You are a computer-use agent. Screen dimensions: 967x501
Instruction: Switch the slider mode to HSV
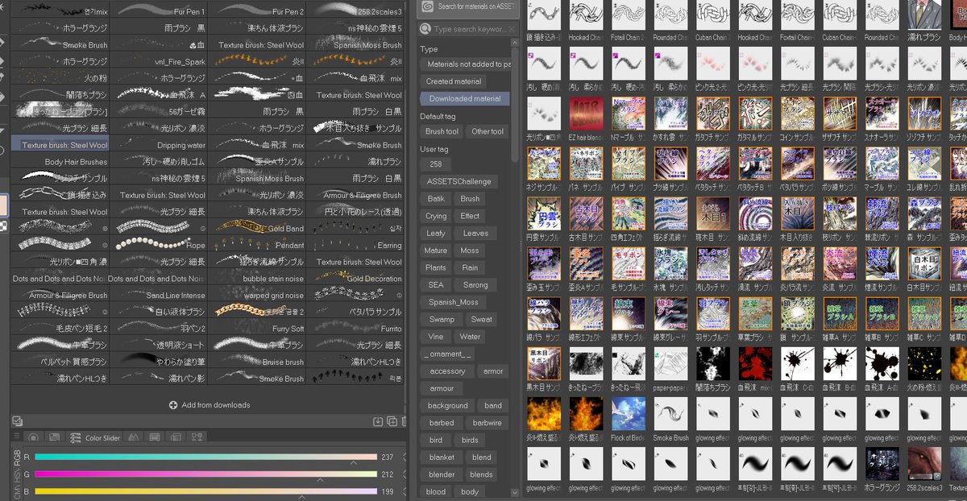[17, 475]
